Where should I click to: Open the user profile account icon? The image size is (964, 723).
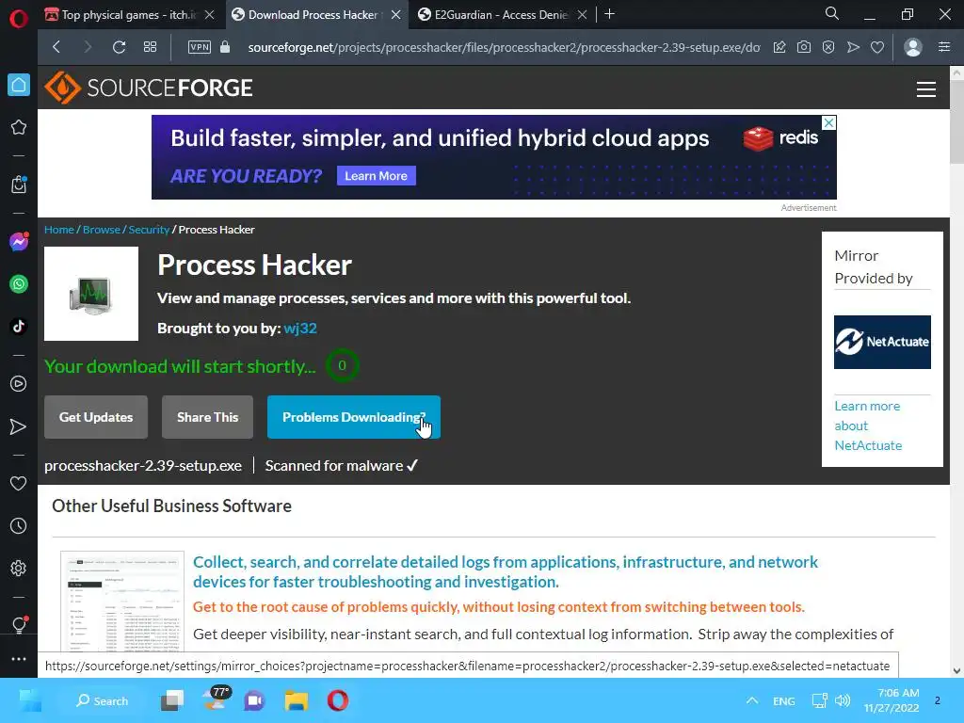[x=913, y=47]
